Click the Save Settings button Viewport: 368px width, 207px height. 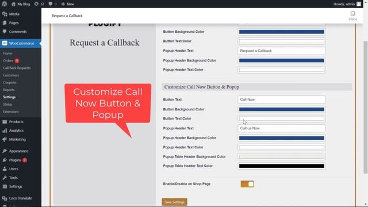tap(174, 202)
